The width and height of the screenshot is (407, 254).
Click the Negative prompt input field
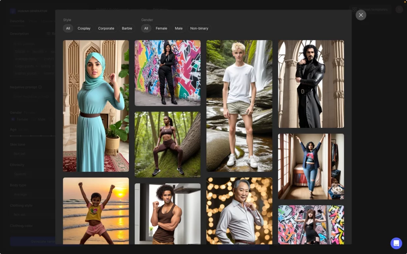point(33,96)
